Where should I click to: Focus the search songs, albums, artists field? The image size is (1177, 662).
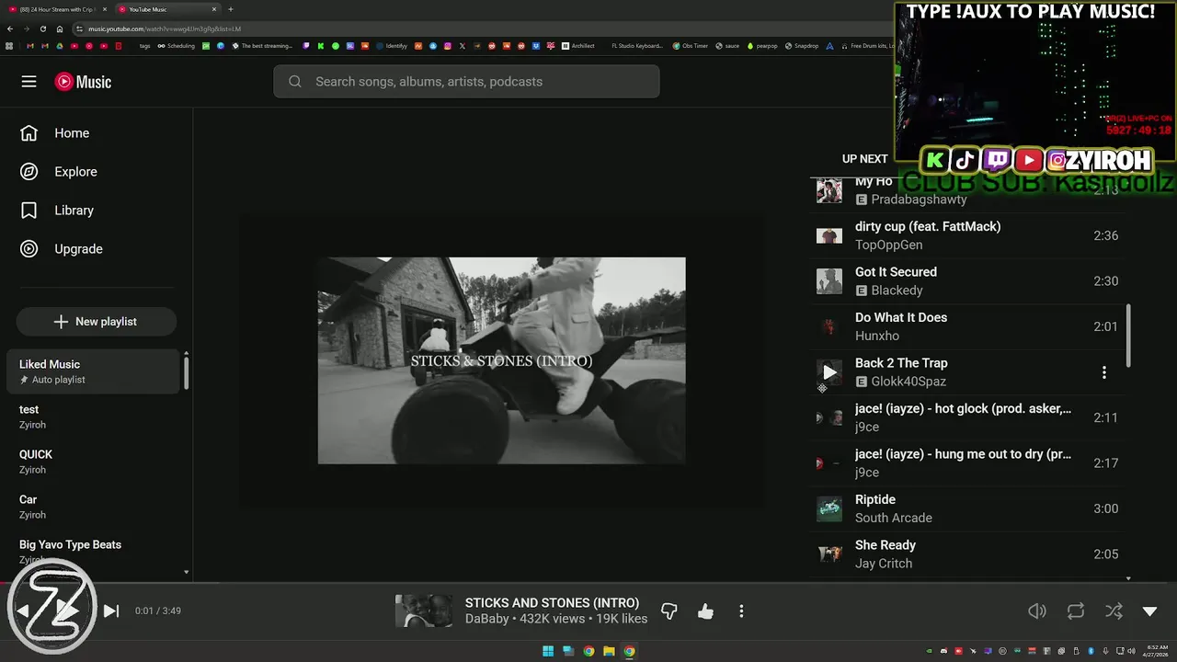click(x=466, y=82)
